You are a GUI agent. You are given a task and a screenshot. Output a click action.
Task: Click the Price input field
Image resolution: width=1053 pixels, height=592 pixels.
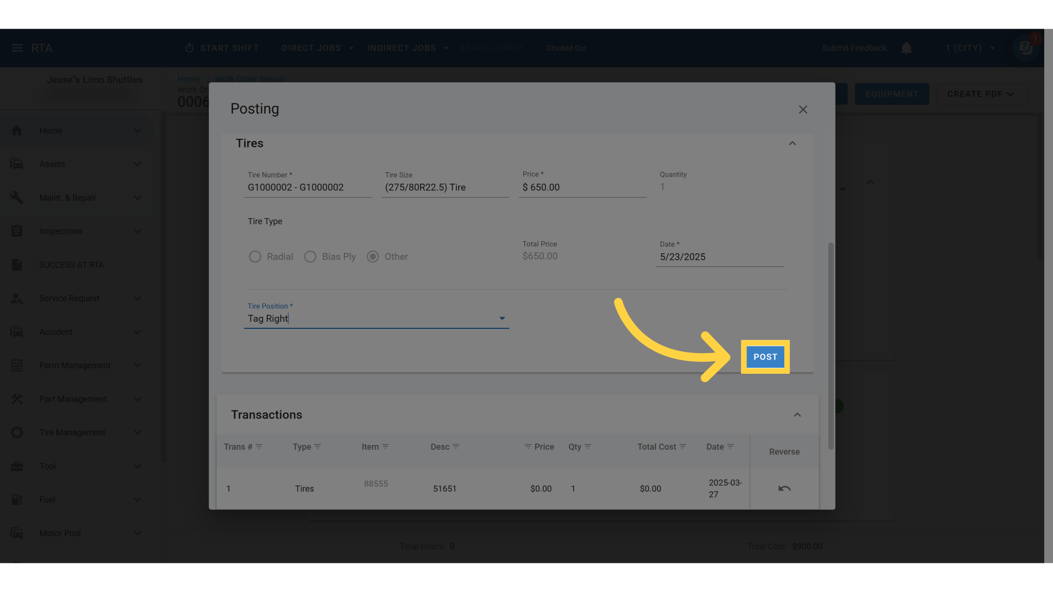tap(582, 187)
